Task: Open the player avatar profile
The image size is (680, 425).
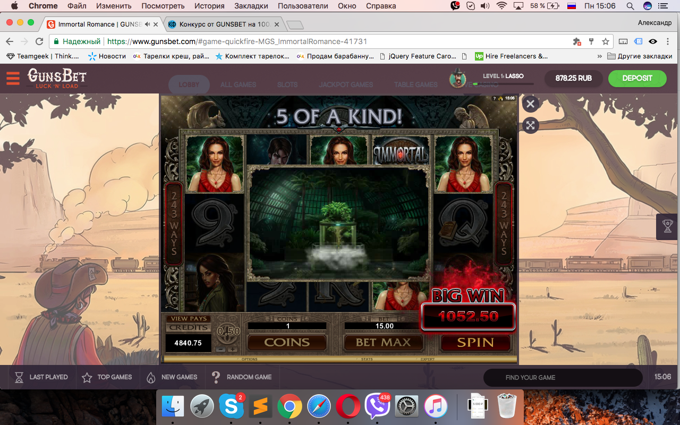Action: [457, 79]
